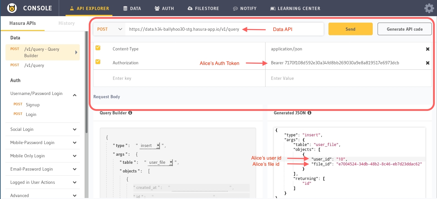Click the "user_id": "10" JSON line
Viewport: 437px width, 199px height.
coord(329,159)
